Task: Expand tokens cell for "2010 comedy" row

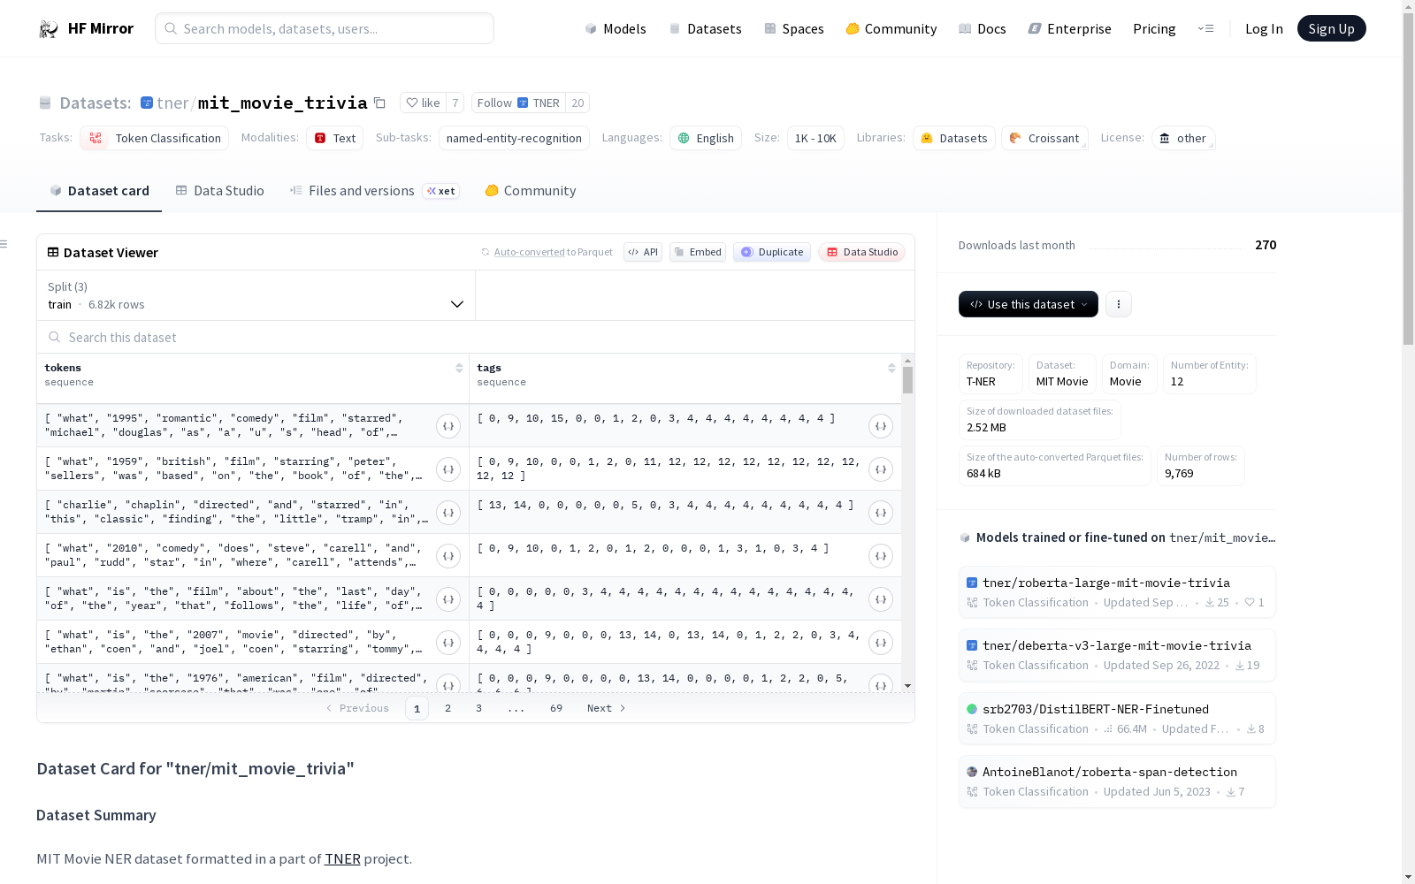Action: pos(448,556)
